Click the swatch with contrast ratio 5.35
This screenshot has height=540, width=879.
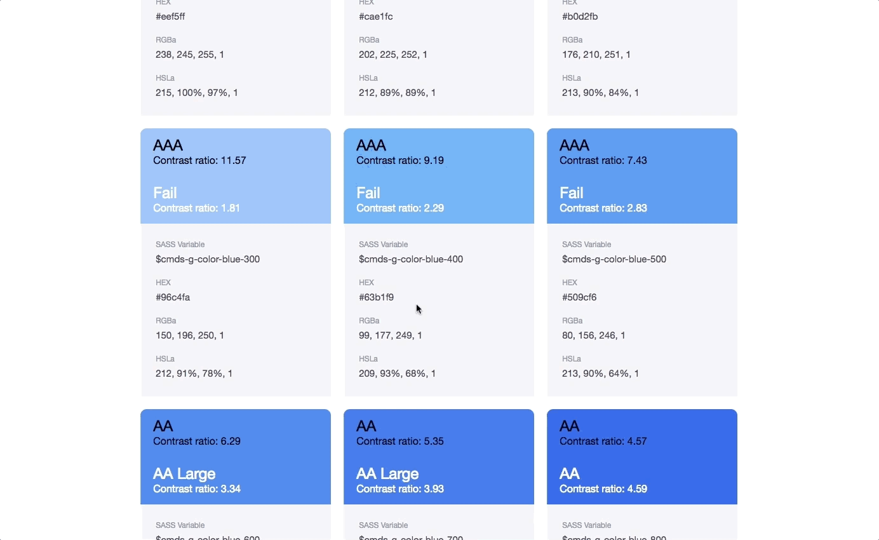pos(439,457)
